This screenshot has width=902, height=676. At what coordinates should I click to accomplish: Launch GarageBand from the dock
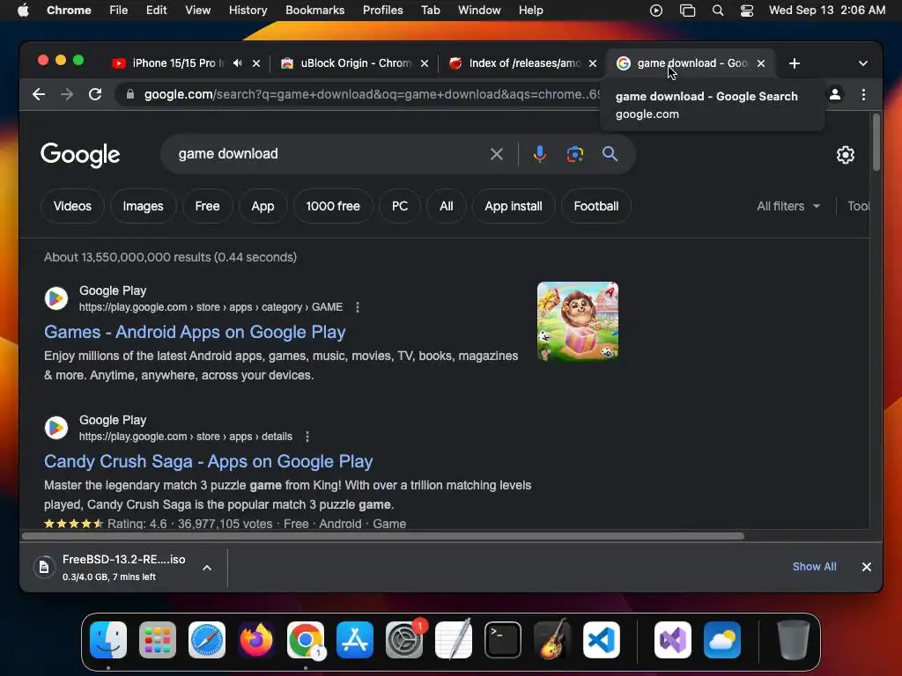[552, 640]
